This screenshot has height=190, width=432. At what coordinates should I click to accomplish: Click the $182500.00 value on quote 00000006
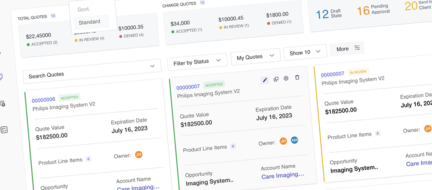click(52, 136)
